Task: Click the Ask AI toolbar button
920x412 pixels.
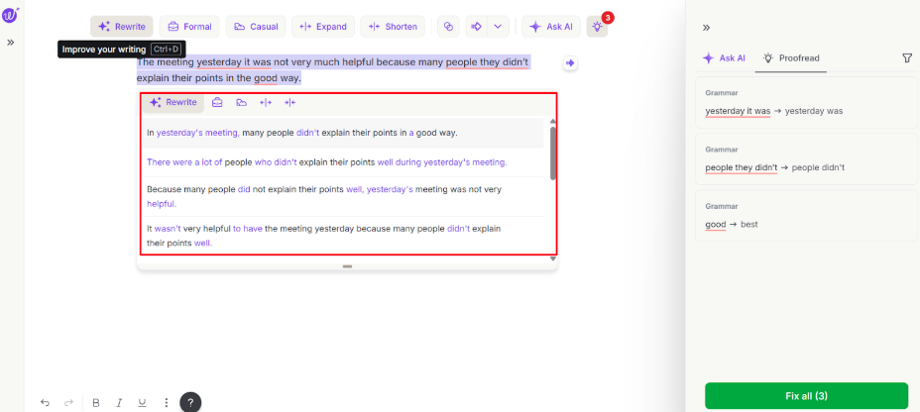Action: click(x=551, y=27)
